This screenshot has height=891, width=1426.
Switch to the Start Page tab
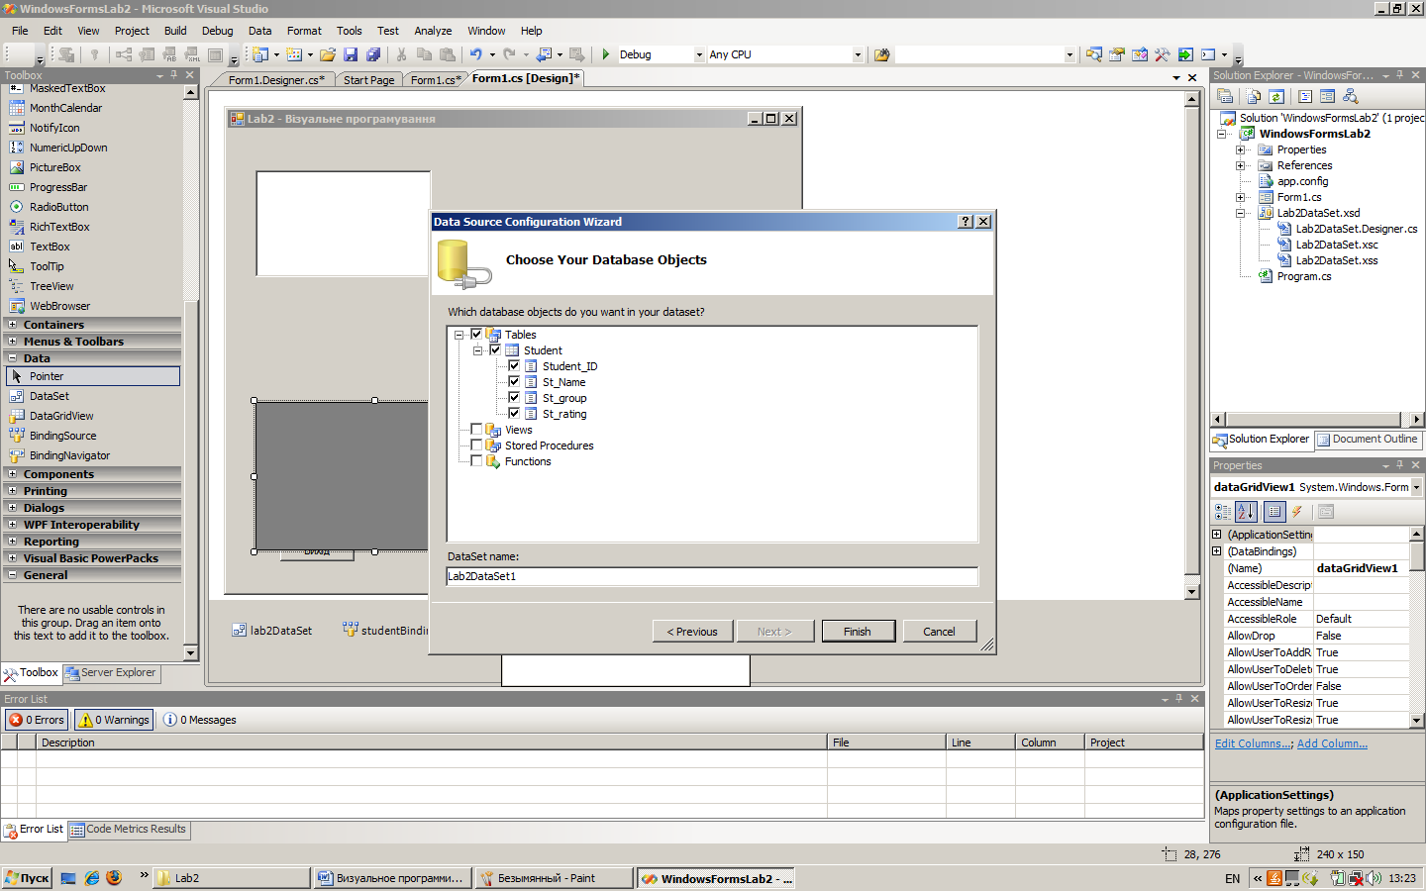point(368,80)
